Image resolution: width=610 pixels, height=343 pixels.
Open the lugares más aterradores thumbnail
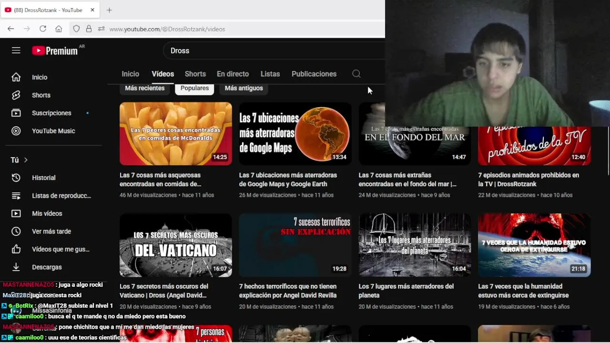[x=415, y=245]
